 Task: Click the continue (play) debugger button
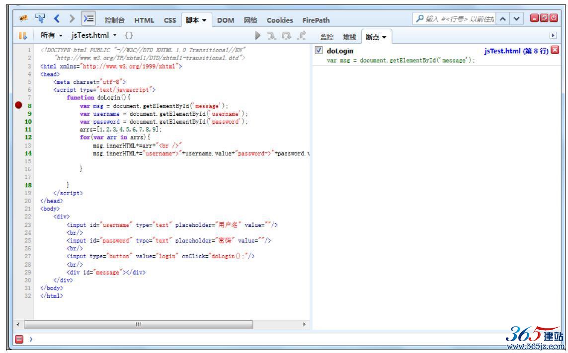point(257,35)
